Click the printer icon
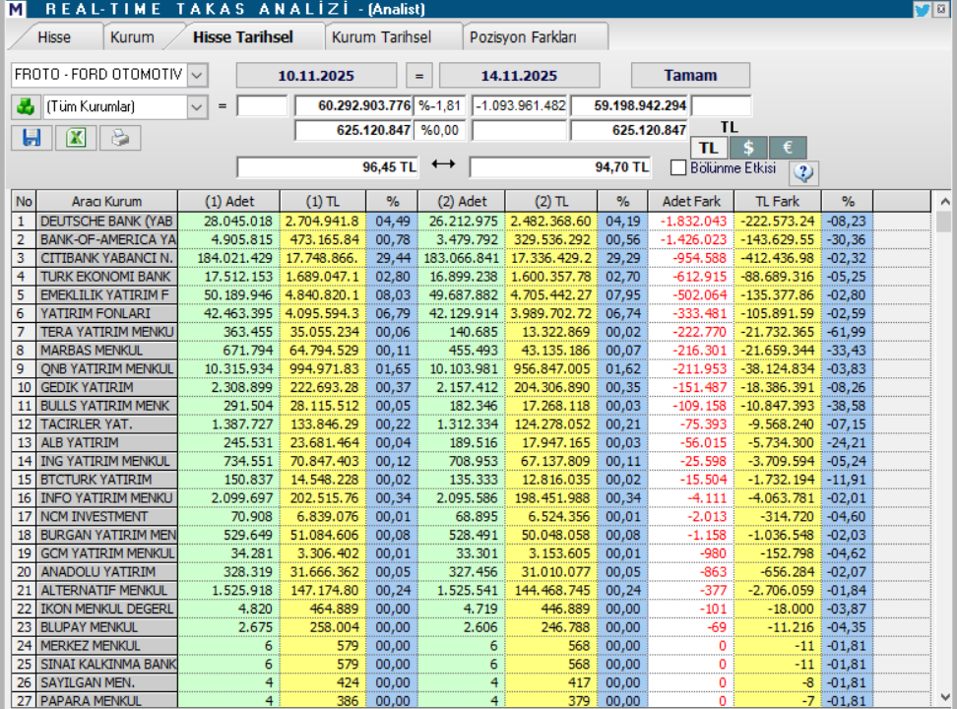Viewport: 957px width, 709px height. click(x=119, y=138)
